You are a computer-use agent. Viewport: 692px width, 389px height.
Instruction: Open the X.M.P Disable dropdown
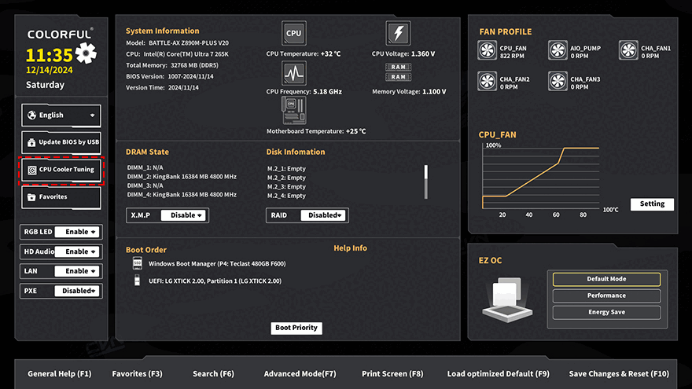[x=184, y=215]
